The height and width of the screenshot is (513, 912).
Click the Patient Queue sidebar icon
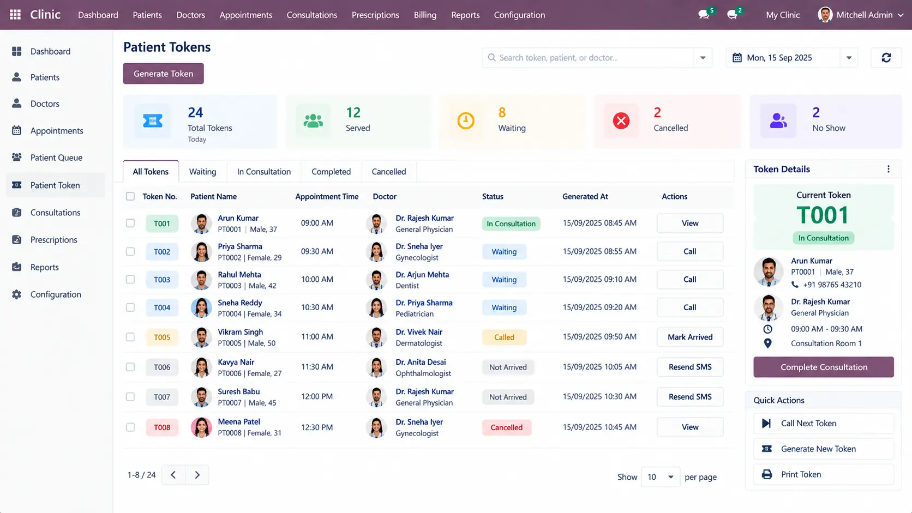coord(17,158)
